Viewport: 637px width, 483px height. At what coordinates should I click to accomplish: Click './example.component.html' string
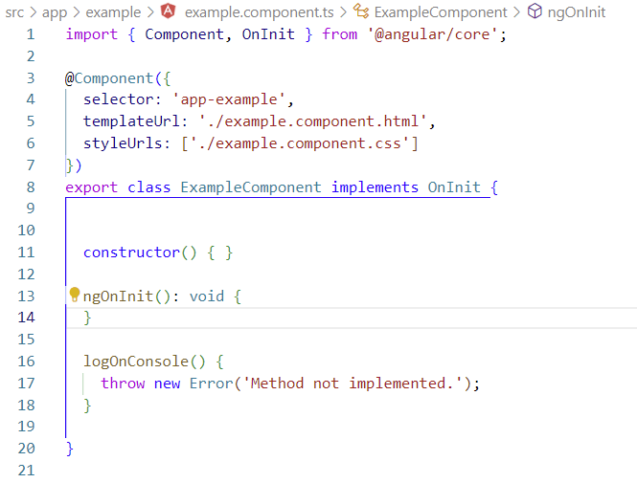[x=313, y=121]
